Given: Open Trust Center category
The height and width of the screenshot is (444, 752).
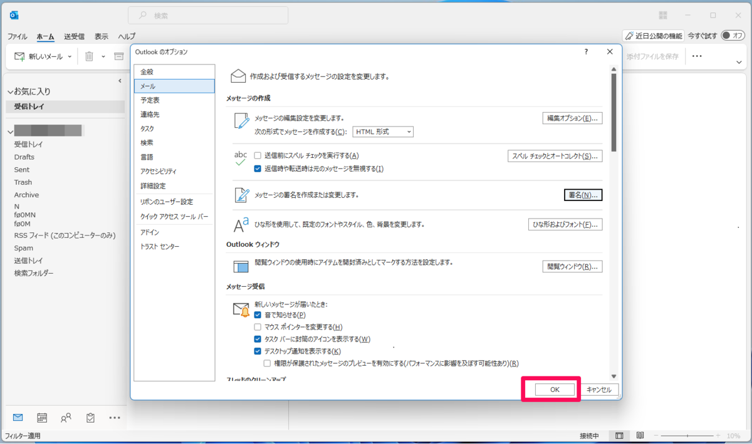Looking at the screenshot, I should (x=174, y=247).
